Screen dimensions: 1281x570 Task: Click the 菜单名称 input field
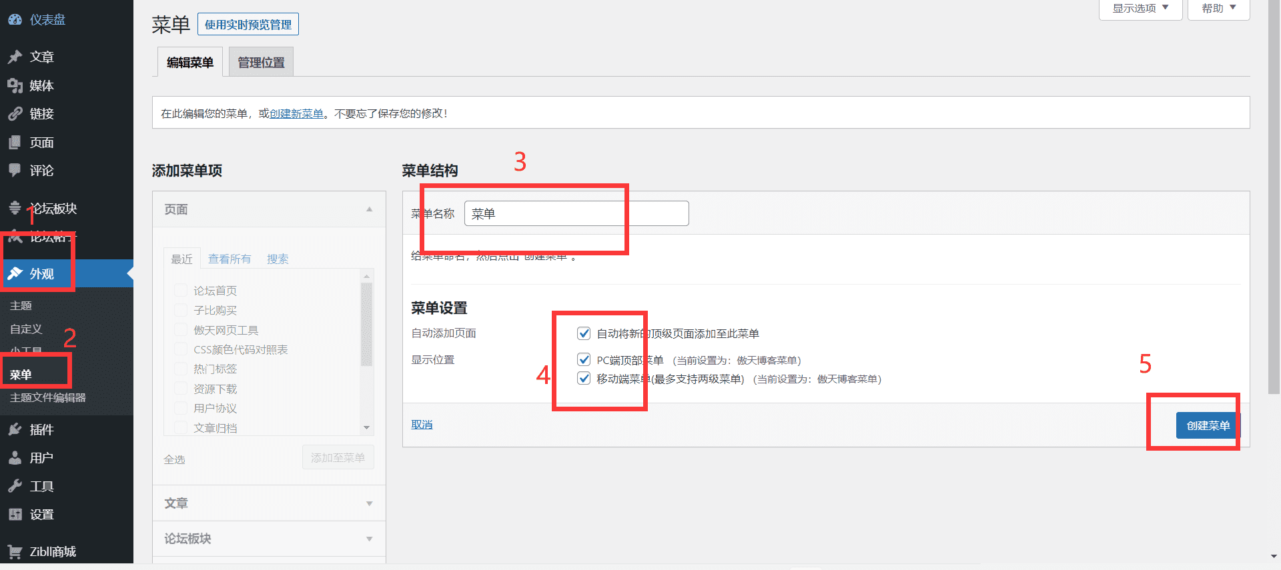576,213
